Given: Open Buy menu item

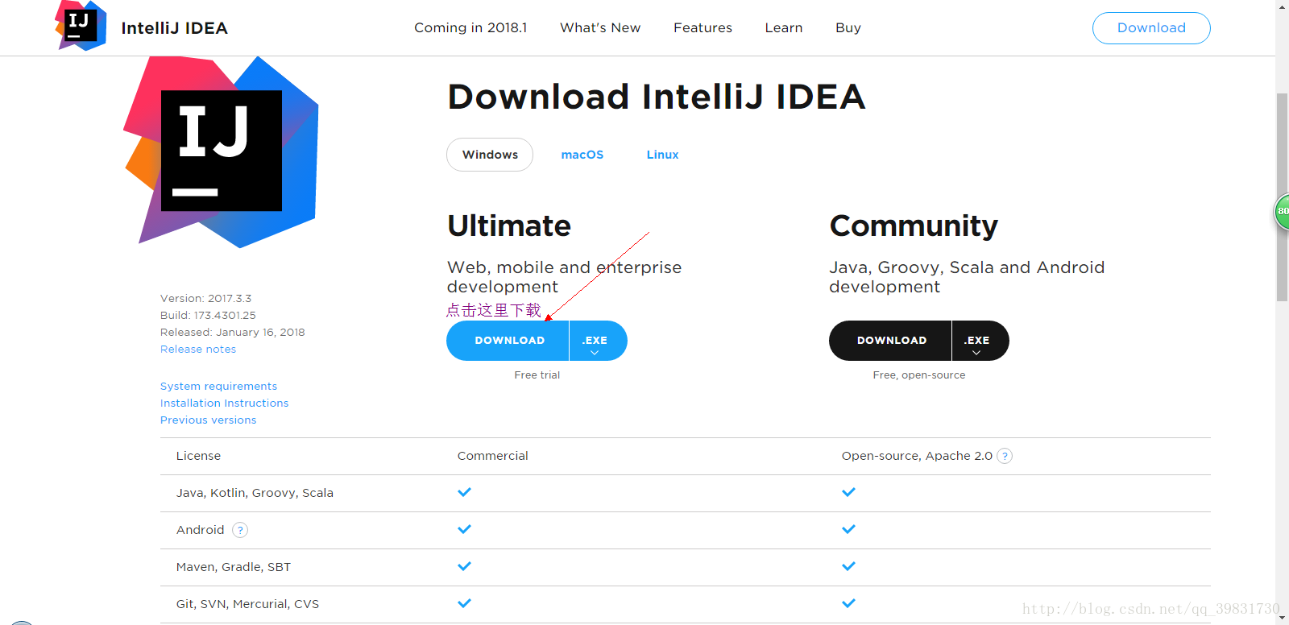Looking at the screenshot, I should [848, 28].
